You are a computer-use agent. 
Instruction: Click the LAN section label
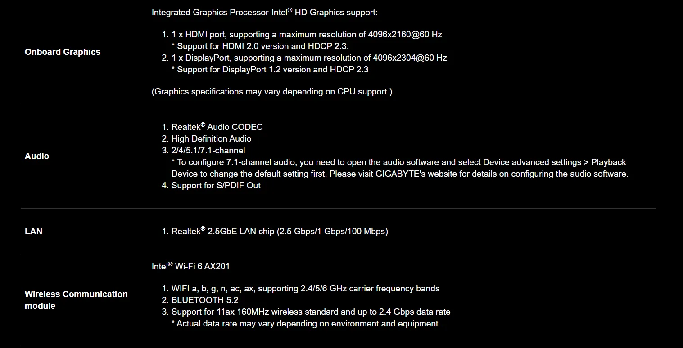tap(33, 231)
